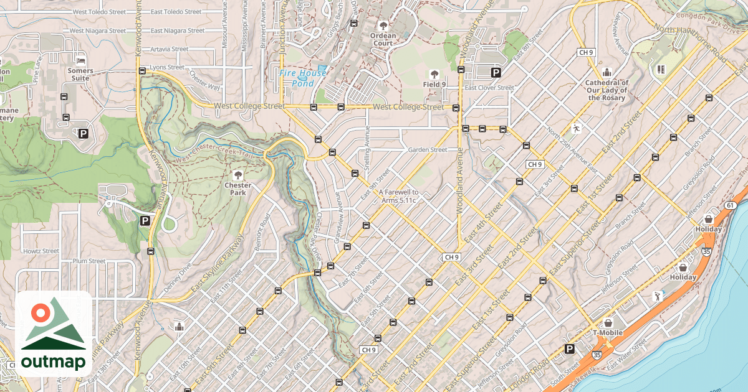Click the Holiday shop icon beside route 61
Viewport: 748px width, 392px height.
(x=709, y=219)
